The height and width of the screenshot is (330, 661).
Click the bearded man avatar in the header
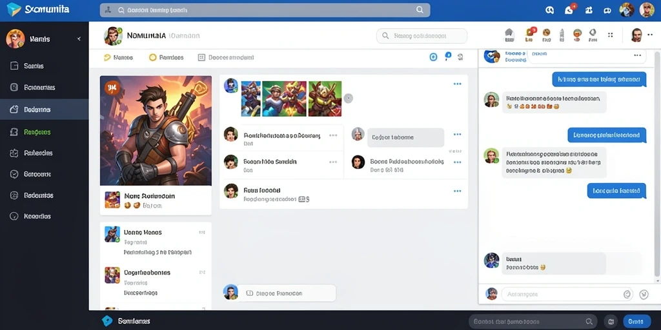(x=636, y=35)
